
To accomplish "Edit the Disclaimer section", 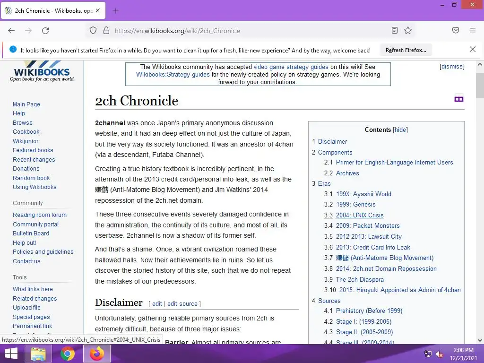I will (157, 304).
